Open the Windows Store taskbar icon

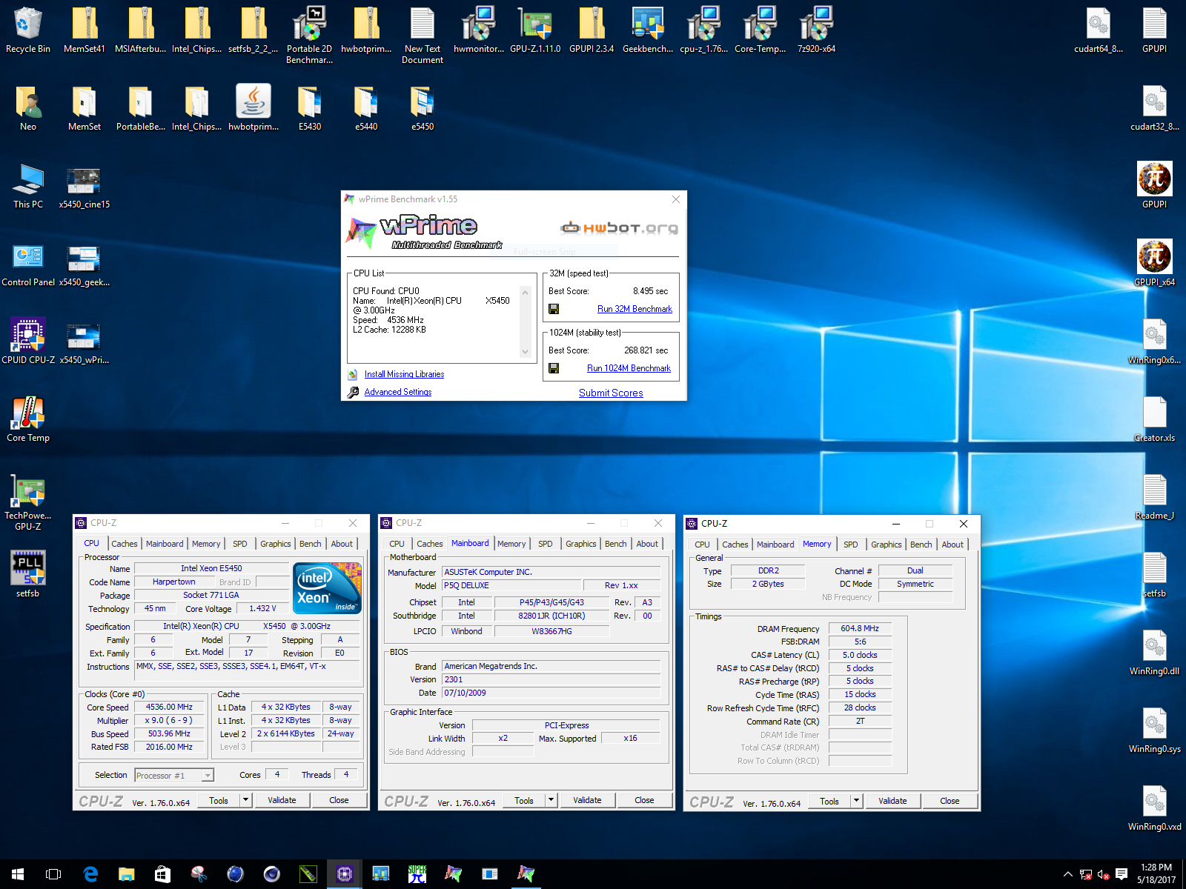[x=162, y=874]
